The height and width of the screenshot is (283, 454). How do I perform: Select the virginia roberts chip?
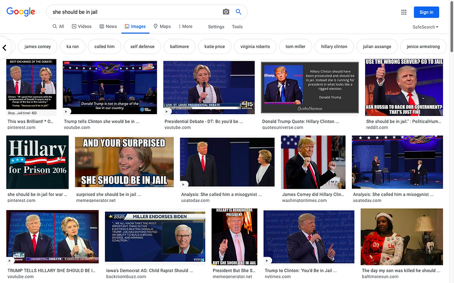point(255,47)
